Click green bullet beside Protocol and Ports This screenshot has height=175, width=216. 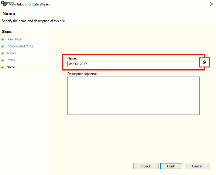(x=2, y=46)
